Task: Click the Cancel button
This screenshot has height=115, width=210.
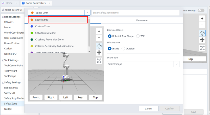Action: (148, 108)
